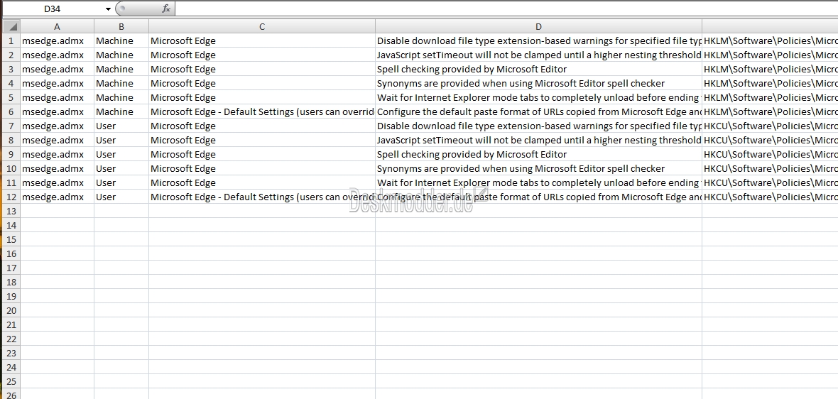Click cell A7 containing msedge.admx

click(58, 126)
